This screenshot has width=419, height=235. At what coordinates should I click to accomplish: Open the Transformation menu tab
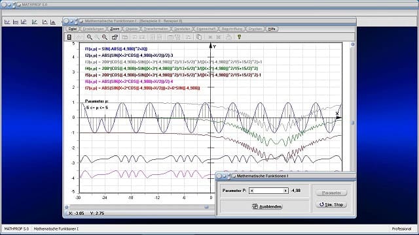156,29
